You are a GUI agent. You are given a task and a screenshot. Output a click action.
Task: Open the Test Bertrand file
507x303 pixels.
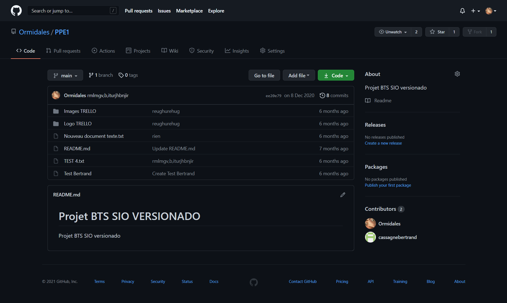[x=78, y=173]
